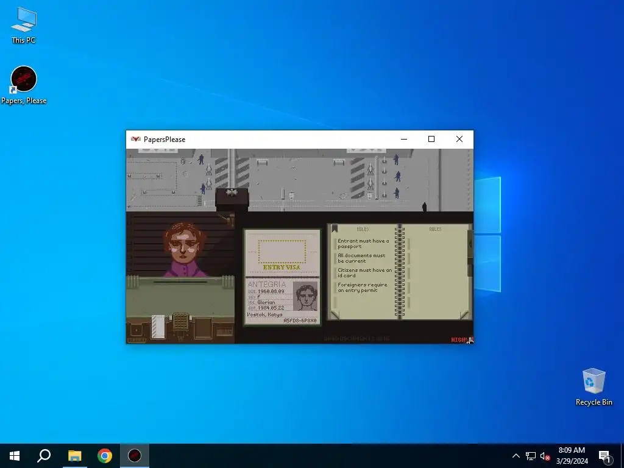Click the right page "RULES" heading
The width and height of the screenshot is (624, 468).
click(x=435, y=229)
